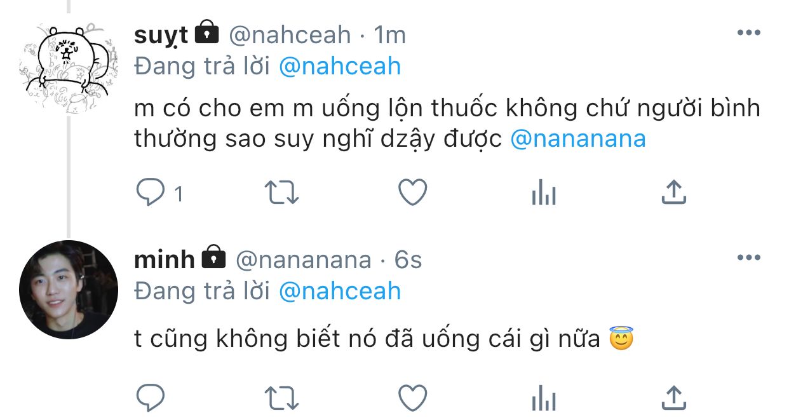View analytics for minh's tweet
The height and width of the screenshot is (420, 789).
click(543, 398)
